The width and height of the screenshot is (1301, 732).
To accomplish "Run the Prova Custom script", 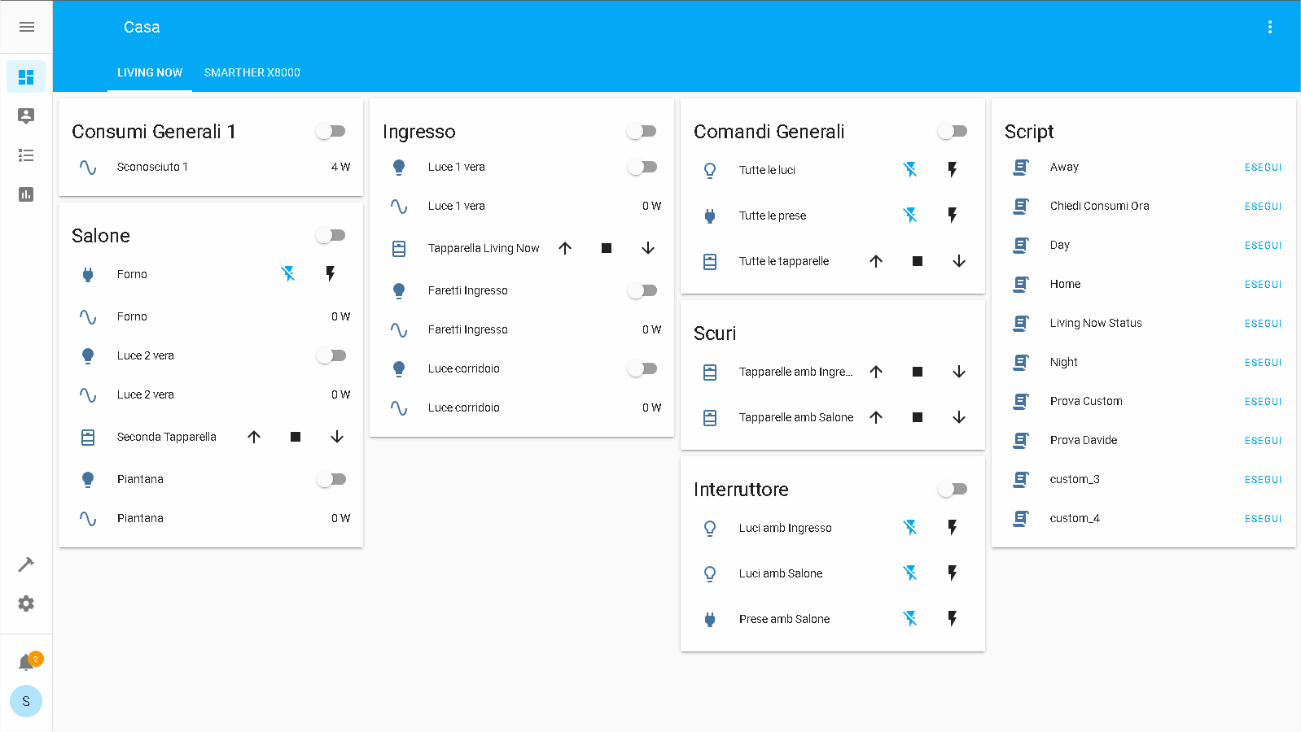I will point(1263,402).
